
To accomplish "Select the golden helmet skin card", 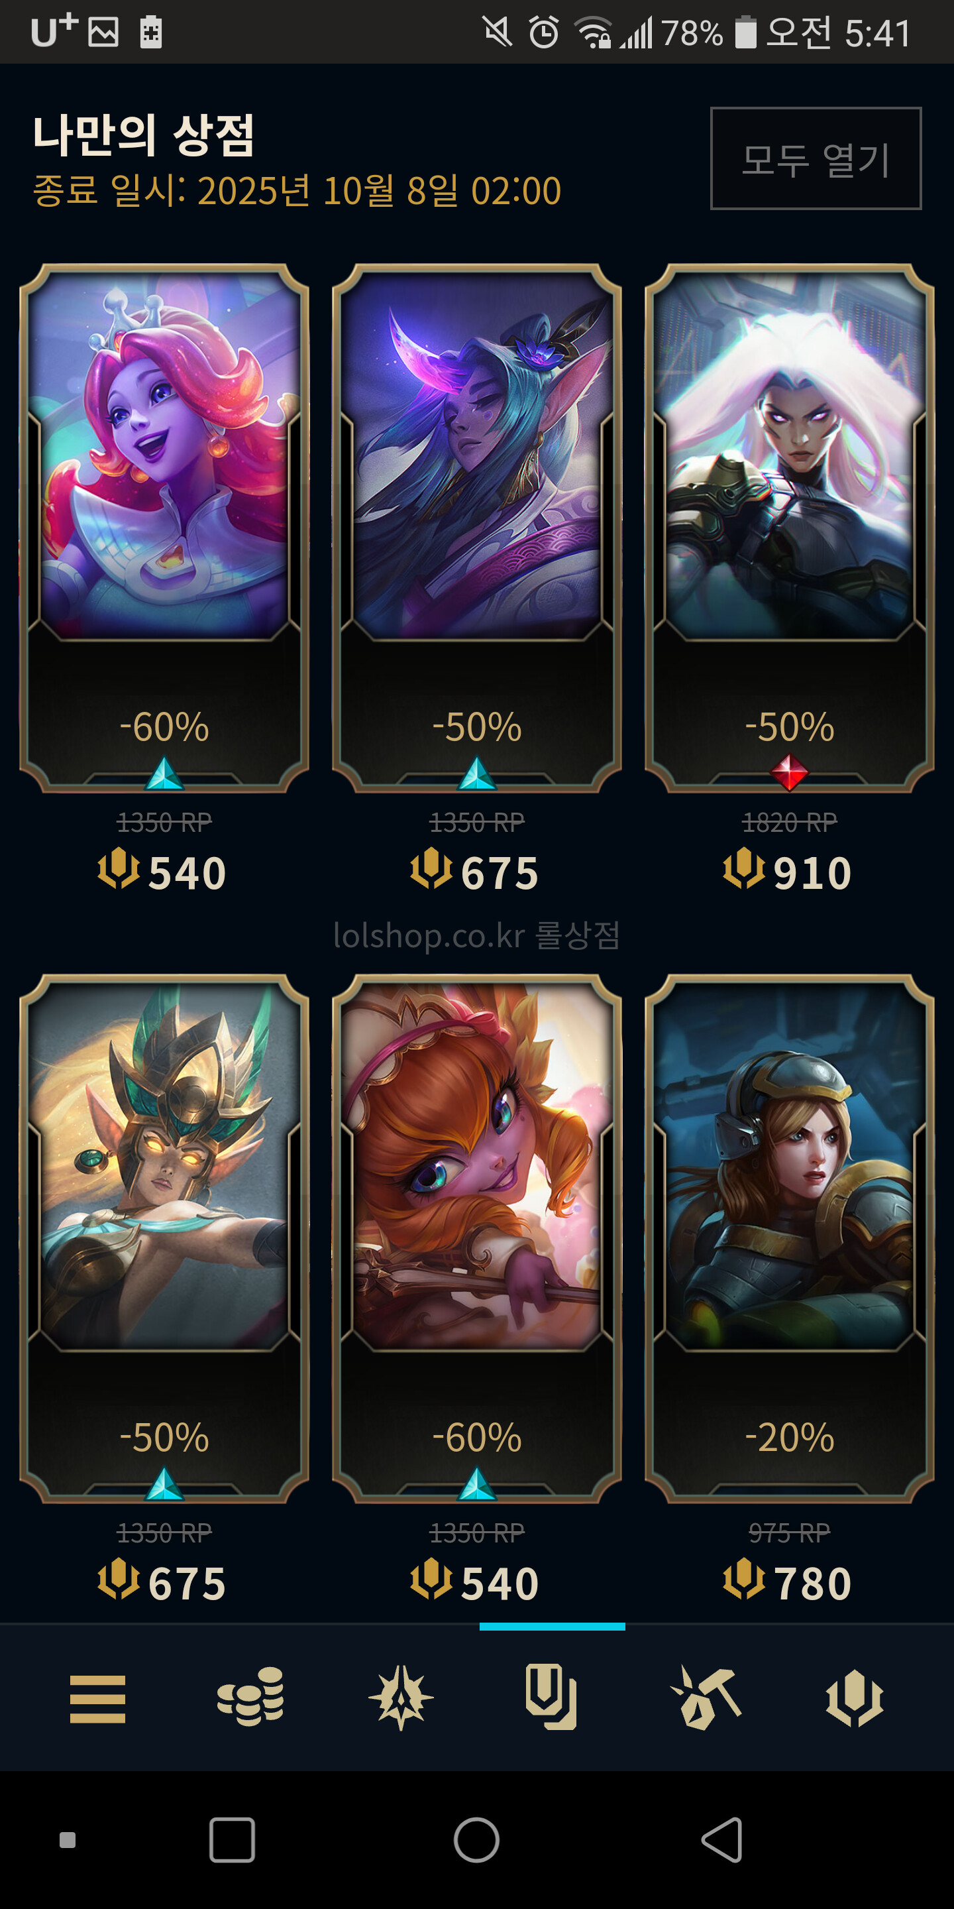I will 164,1238.
